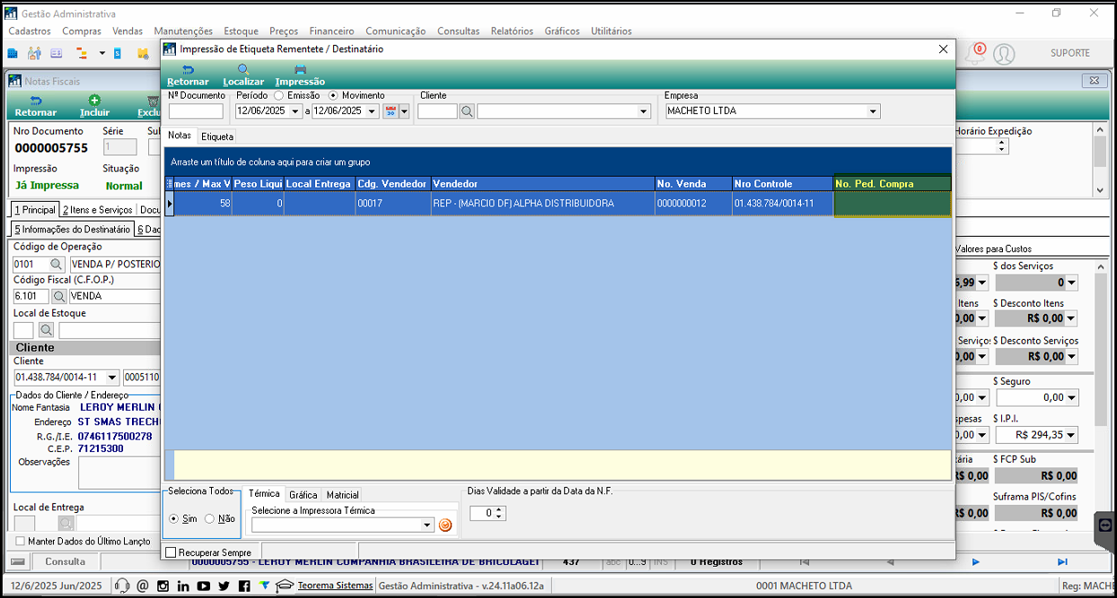Viewport: 1117px width, 598px height.
Task: Open the Selecione a Impressora Térmica dropdown
Action: point(427,524)
